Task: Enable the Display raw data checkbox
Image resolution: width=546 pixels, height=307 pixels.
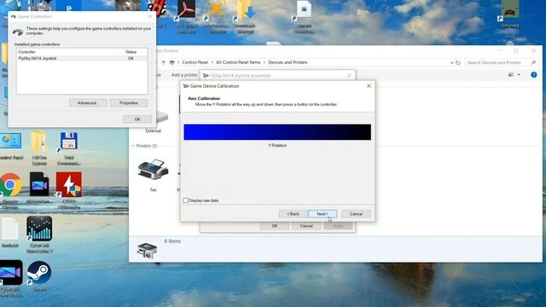Action: [x=186, y=200]
